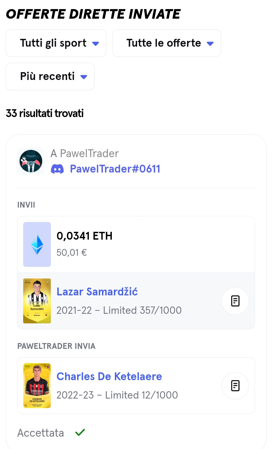Click the 0,0341 ETH amount
Image resolution: width=272 pixels, height=449 pixels.
pyautogui.click(x=84, y=236)
